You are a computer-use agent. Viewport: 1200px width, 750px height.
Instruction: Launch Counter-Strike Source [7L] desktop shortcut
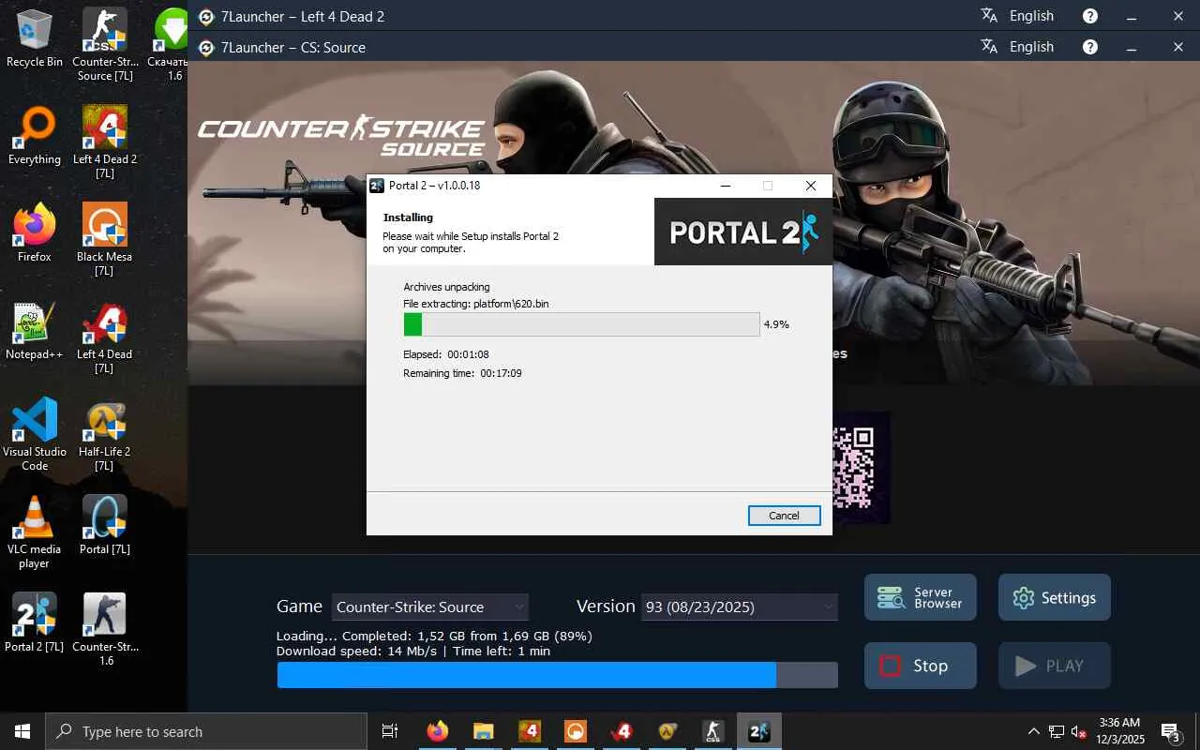105,44
